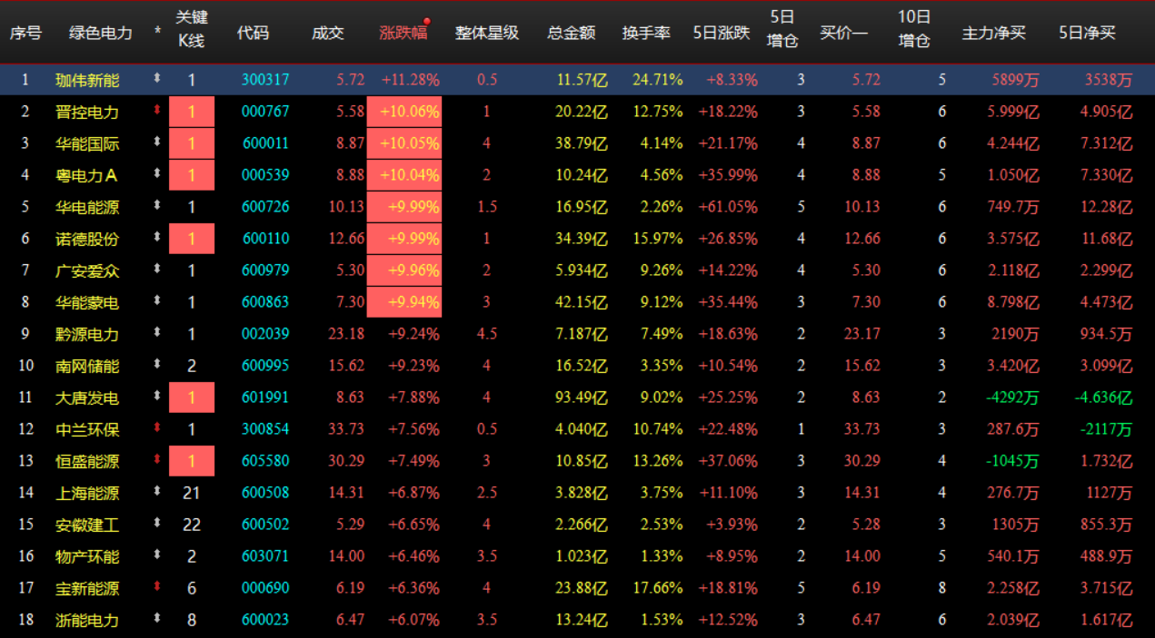Click the red marker icon beside 中兰环保
This screenshot has height=638, width=1155.
point(157,429)
